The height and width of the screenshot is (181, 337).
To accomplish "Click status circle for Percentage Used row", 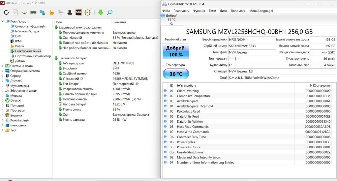I will point(165,111).
